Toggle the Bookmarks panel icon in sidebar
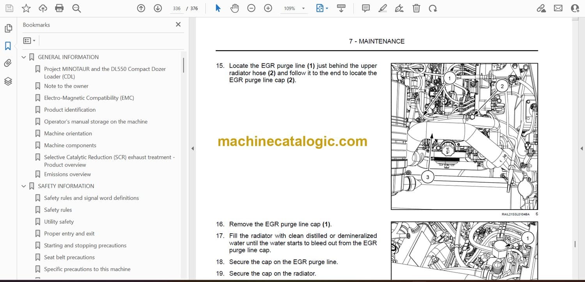Image resolution: width=585 pixels, height=282 pixels. [8, 46]
